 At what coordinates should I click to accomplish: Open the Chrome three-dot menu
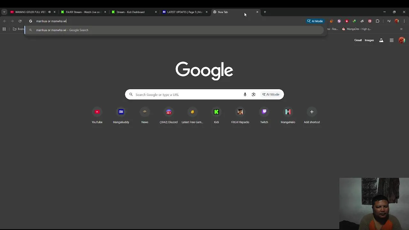point(404,21)
